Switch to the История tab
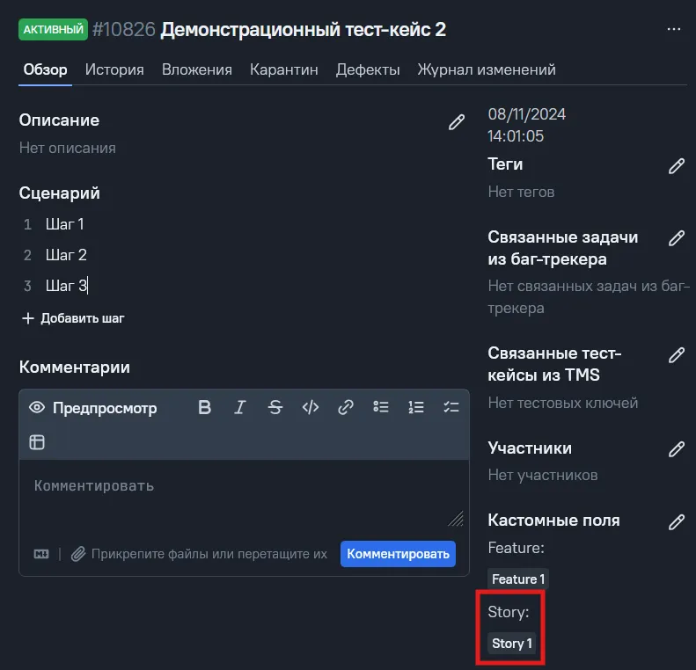 114,69
